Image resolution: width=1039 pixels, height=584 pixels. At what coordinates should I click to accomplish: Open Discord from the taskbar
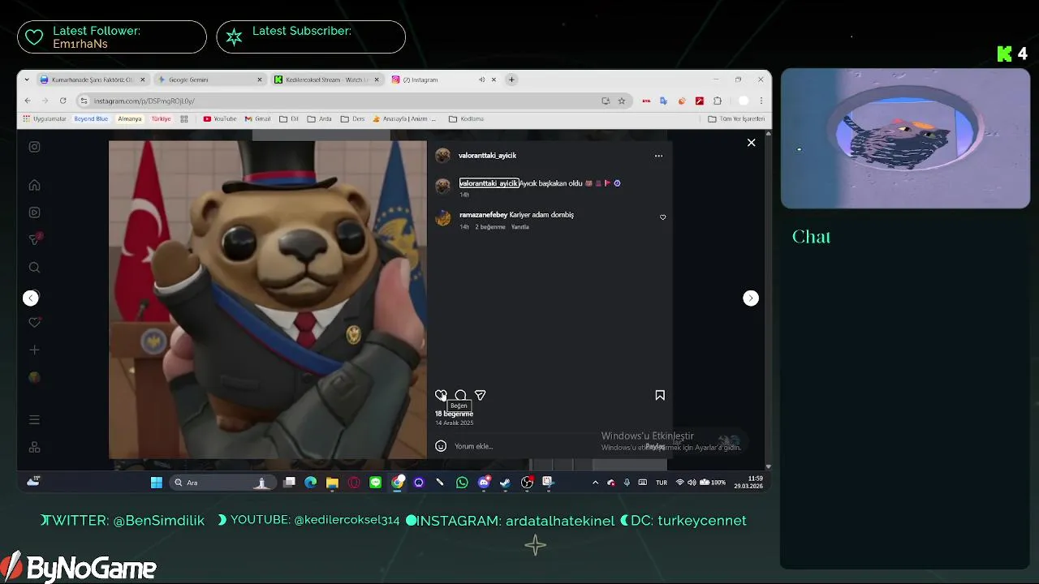484,483
